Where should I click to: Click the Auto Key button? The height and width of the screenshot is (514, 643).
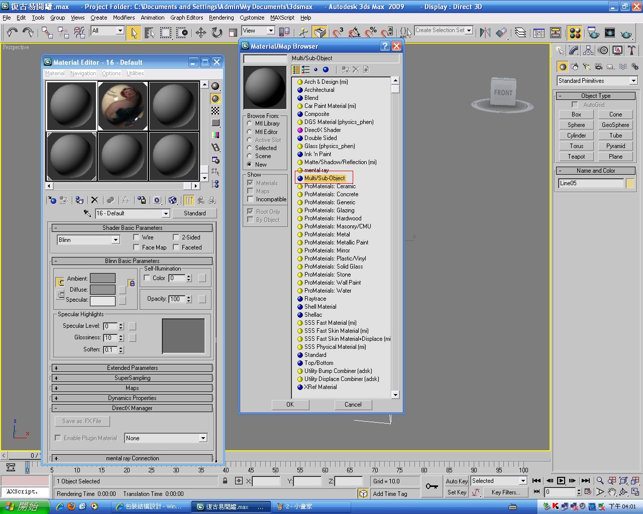457,481
